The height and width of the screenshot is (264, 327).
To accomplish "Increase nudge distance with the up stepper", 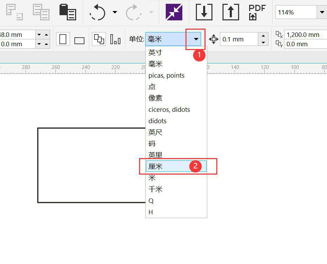I will [264, 37].
